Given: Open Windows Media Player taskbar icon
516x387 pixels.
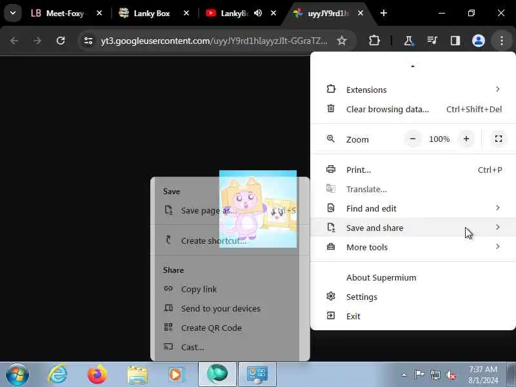Looking at the screenshot, I should point(177,374).
